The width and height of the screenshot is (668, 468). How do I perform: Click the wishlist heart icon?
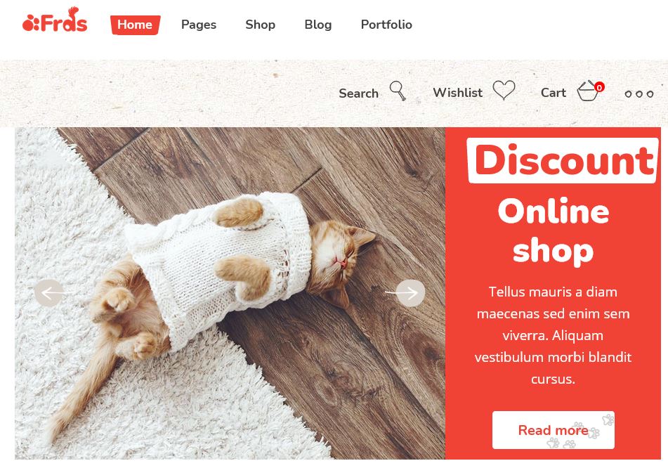point(504,90)
